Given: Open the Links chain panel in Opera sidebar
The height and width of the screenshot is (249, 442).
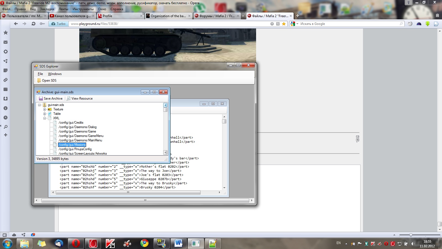Looking at the screenshot, I should point(6,80).
